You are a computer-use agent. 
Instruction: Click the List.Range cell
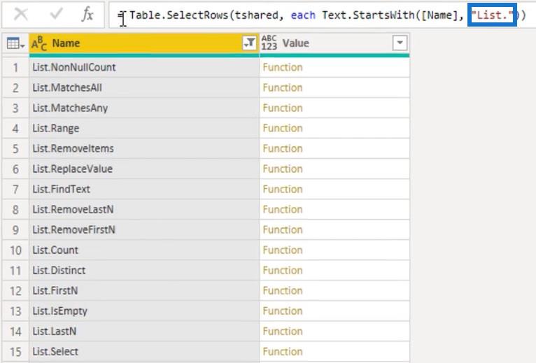click(x=144, y=128)
